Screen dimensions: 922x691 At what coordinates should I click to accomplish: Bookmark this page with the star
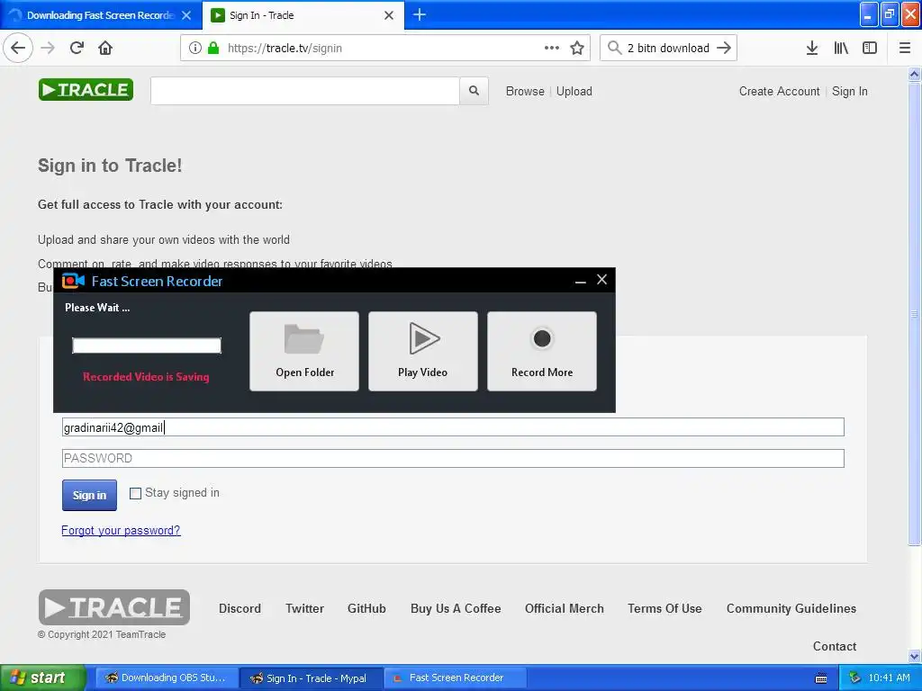[x=577, y=48]
